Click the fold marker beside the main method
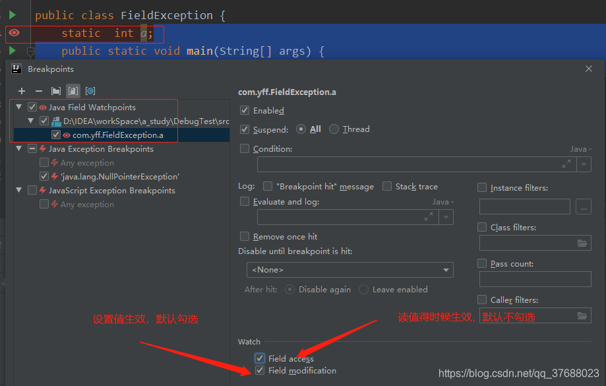The width and height of the screenshot is (606, 386). coord(30,51)
